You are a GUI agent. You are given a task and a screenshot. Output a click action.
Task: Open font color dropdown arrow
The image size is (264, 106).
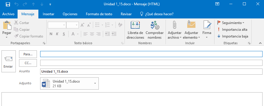pyautogui.click(x=78, y=34)
